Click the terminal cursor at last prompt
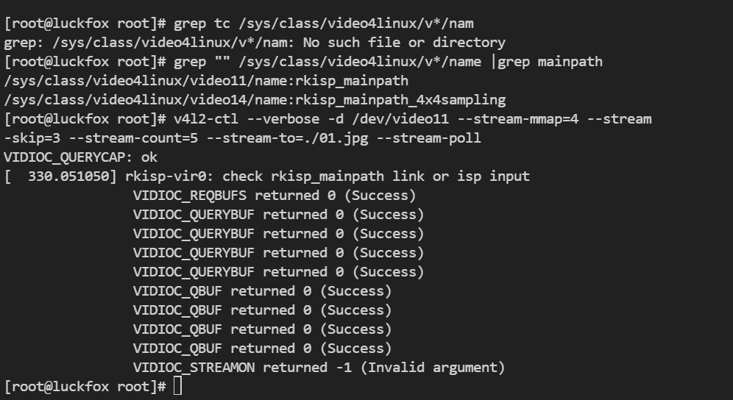The image size is (733, 400). pyautogui.click(x=177, y=387)
